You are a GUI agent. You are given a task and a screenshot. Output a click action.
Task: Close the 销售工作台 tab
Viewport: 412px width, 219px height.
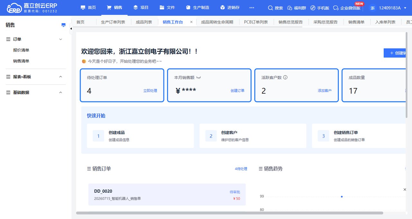click(x=191, y=22)
